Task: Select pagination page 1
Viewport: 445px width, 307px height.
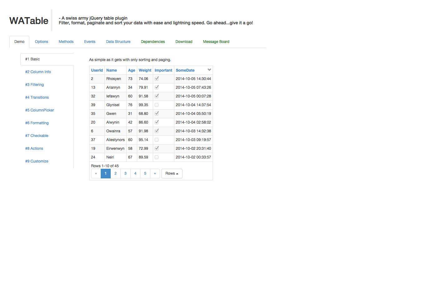Action: (x=106, y=173)
